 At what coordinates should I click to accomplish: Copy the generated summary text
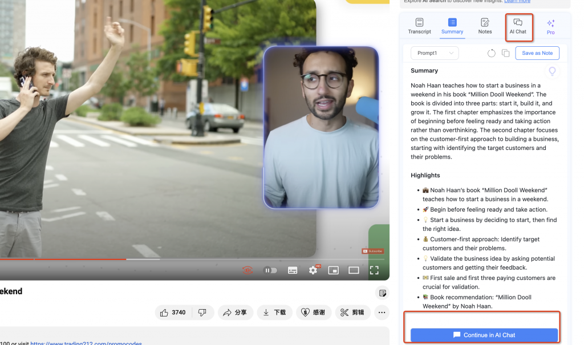coord(505,52)
